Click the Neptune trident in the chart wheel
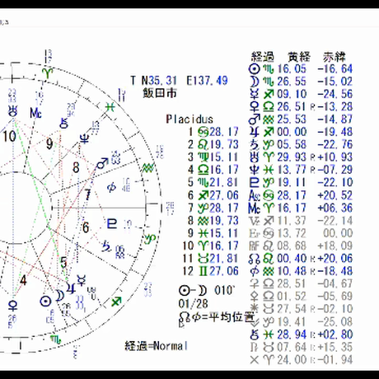This screenshot has width=379, height=379. (x=84, y=138)
